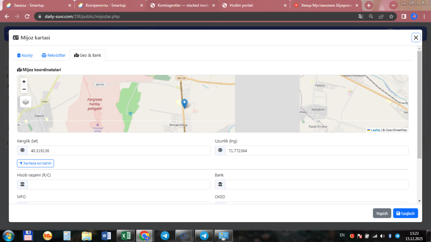The image size is (431, 242).
Task: Click the Kenglik (lat) input field
Action: tap(119, 151)
